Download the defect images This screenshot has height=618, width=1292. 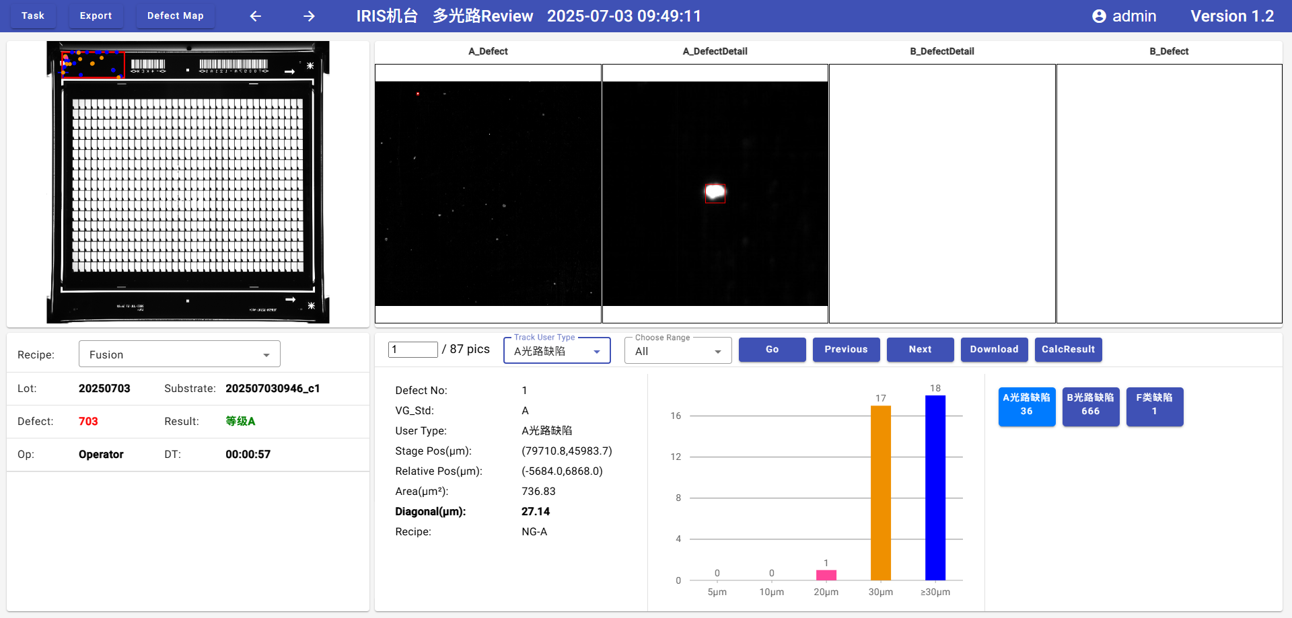tap(994, 350)
